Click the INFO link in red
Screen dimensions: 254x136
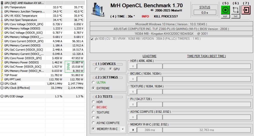coord(145,16)
